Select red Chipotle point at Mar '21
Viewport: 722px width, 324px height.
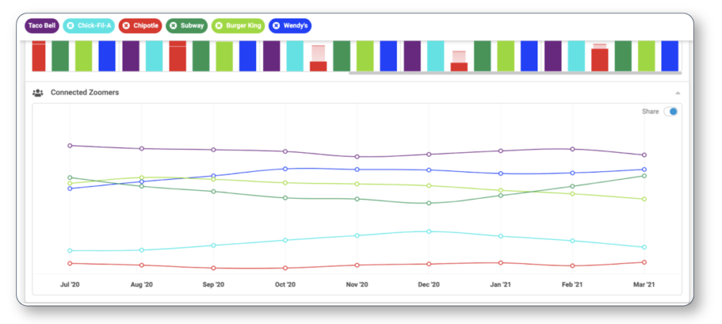click(x=644, y=262)
